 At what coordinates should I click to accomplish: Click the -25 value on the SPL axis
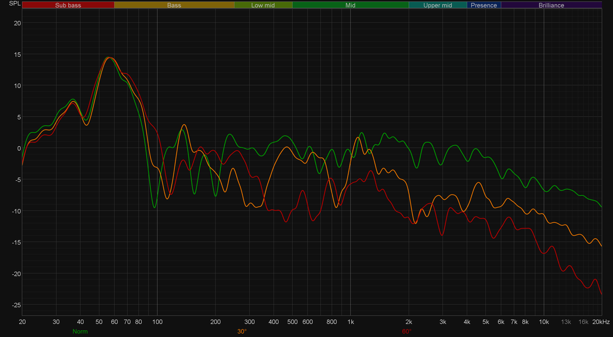pyautogui.click(x=16, y=305)
